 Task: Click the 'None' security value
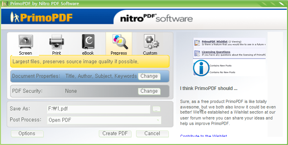71,91
